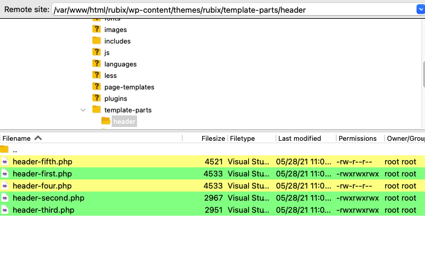425x258 pixels.
Task: Sort by the Permissions column
Action: (x=357, y=138)
